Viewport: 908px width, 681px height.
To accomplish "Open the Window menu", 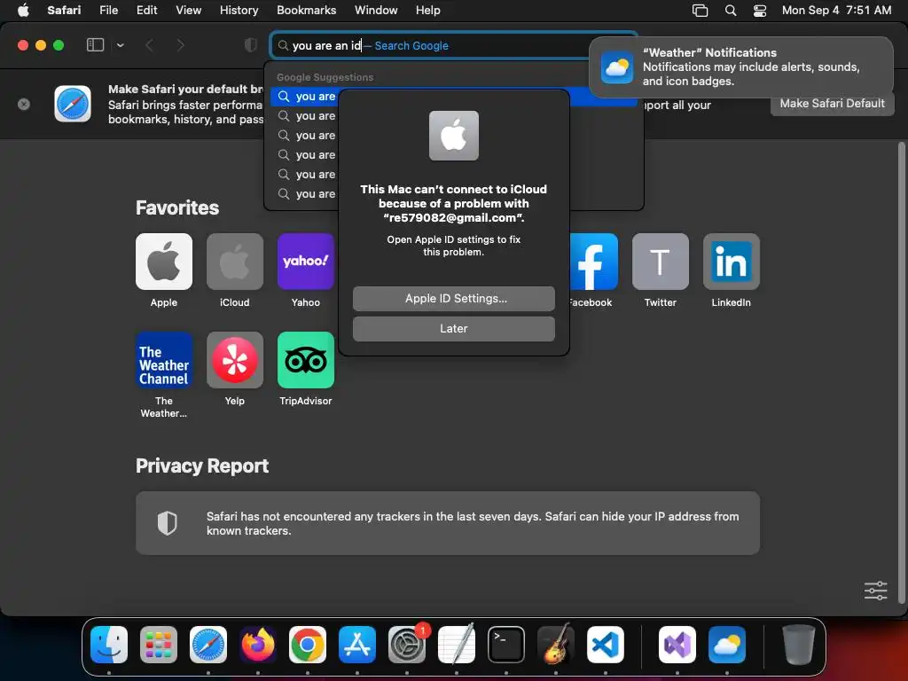I will pos(376,11).
